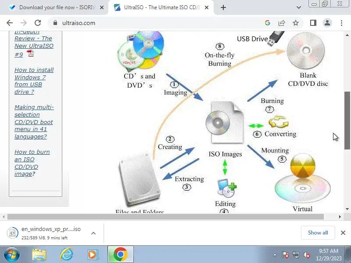Close the downloads bar
Screen dimensions: 351x263
[343, 233]
